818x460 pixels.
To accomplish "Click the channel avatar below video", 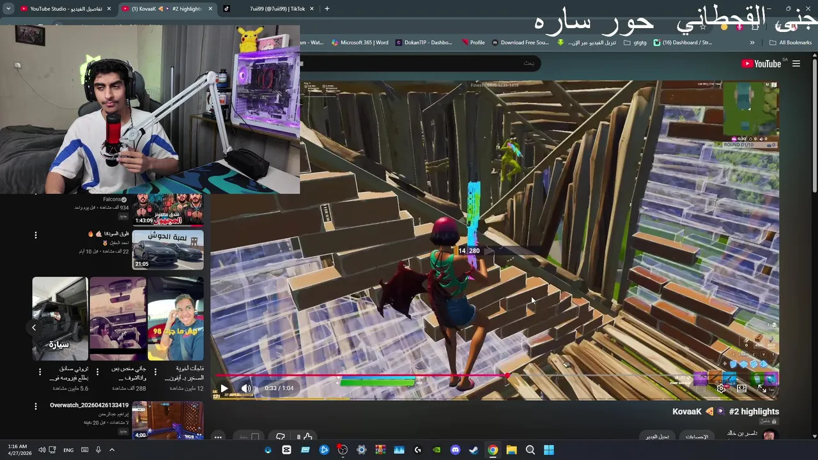I will 769,436.
